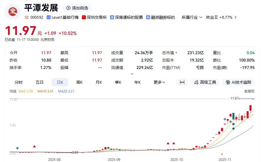The image size is (261, 162).
Task: Click the 融 badge icon by 融资融券标的
Action: click(148, 17)
